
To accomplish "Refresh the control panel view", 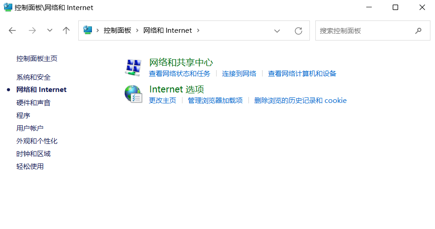I will pos(298,31).
